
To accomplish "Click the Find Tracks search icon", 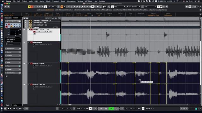I will pos(59,18).
